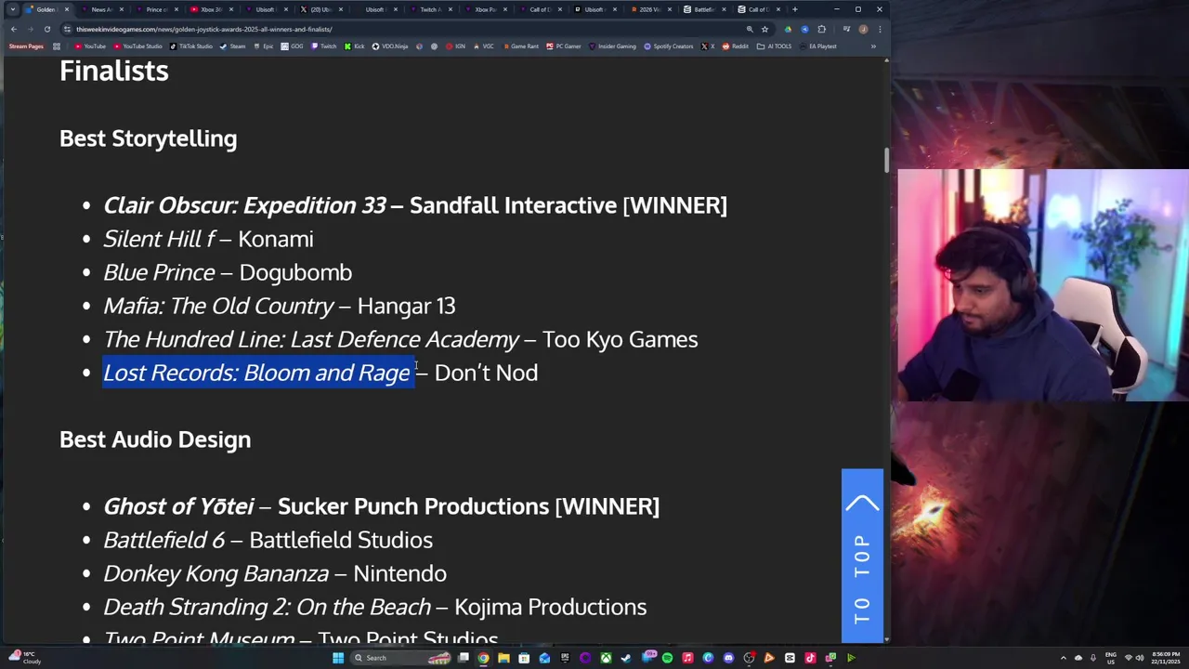
Task: Click the browser back arrow
Action: tap(14, 29)
